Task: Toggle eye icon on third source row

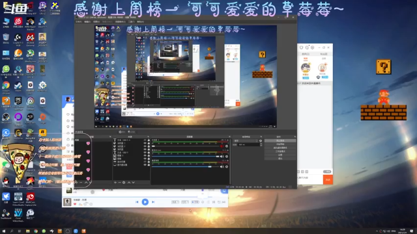Action: [145, 146]
